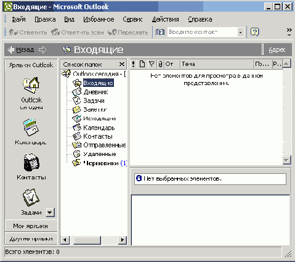The image size is (295, 262).
Task: Switch to Мои ярлыки shortcut group
Action: point(31,226)
